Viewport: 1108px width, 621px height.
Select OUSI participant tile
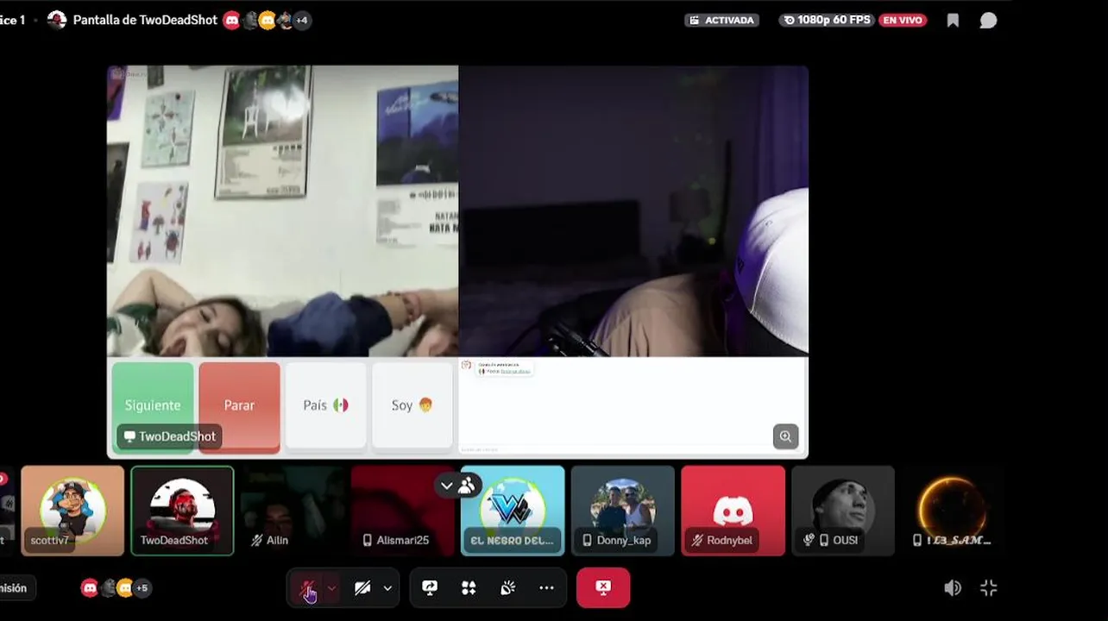pyautogui.click(x=843, y=511)
